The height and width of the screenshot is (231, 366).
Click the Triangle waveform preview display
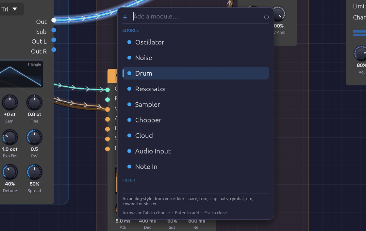(21, 74)
